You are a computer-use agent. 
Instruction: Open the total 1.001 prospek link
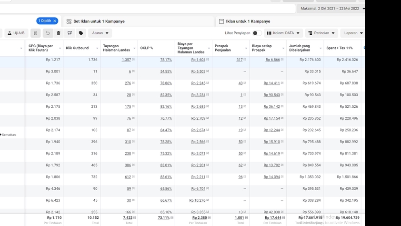point(240,217)
